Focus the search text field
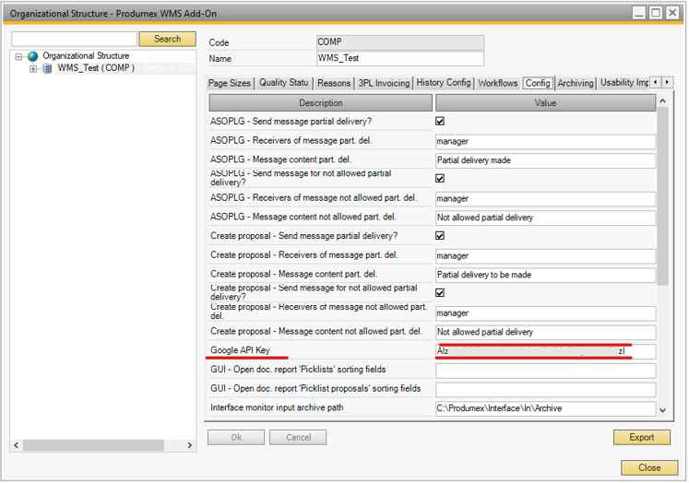689x483 pixels. point(75,39)
